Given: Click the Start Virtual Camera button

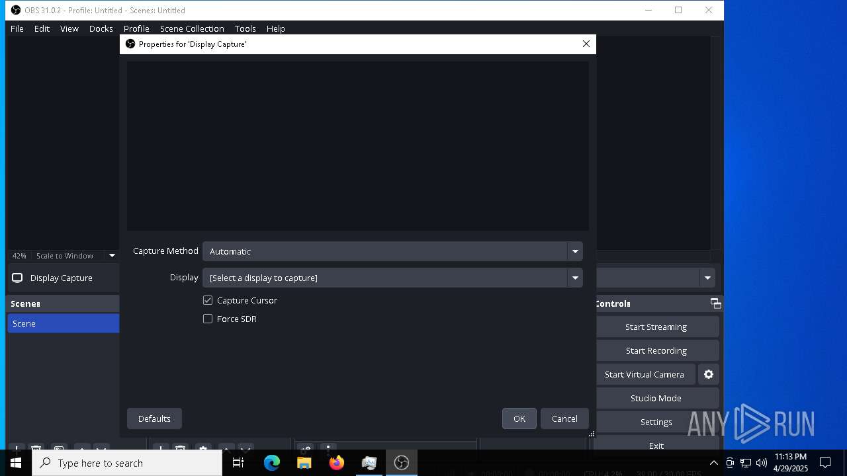Looking at the screenshot, I should coord(645,374).
